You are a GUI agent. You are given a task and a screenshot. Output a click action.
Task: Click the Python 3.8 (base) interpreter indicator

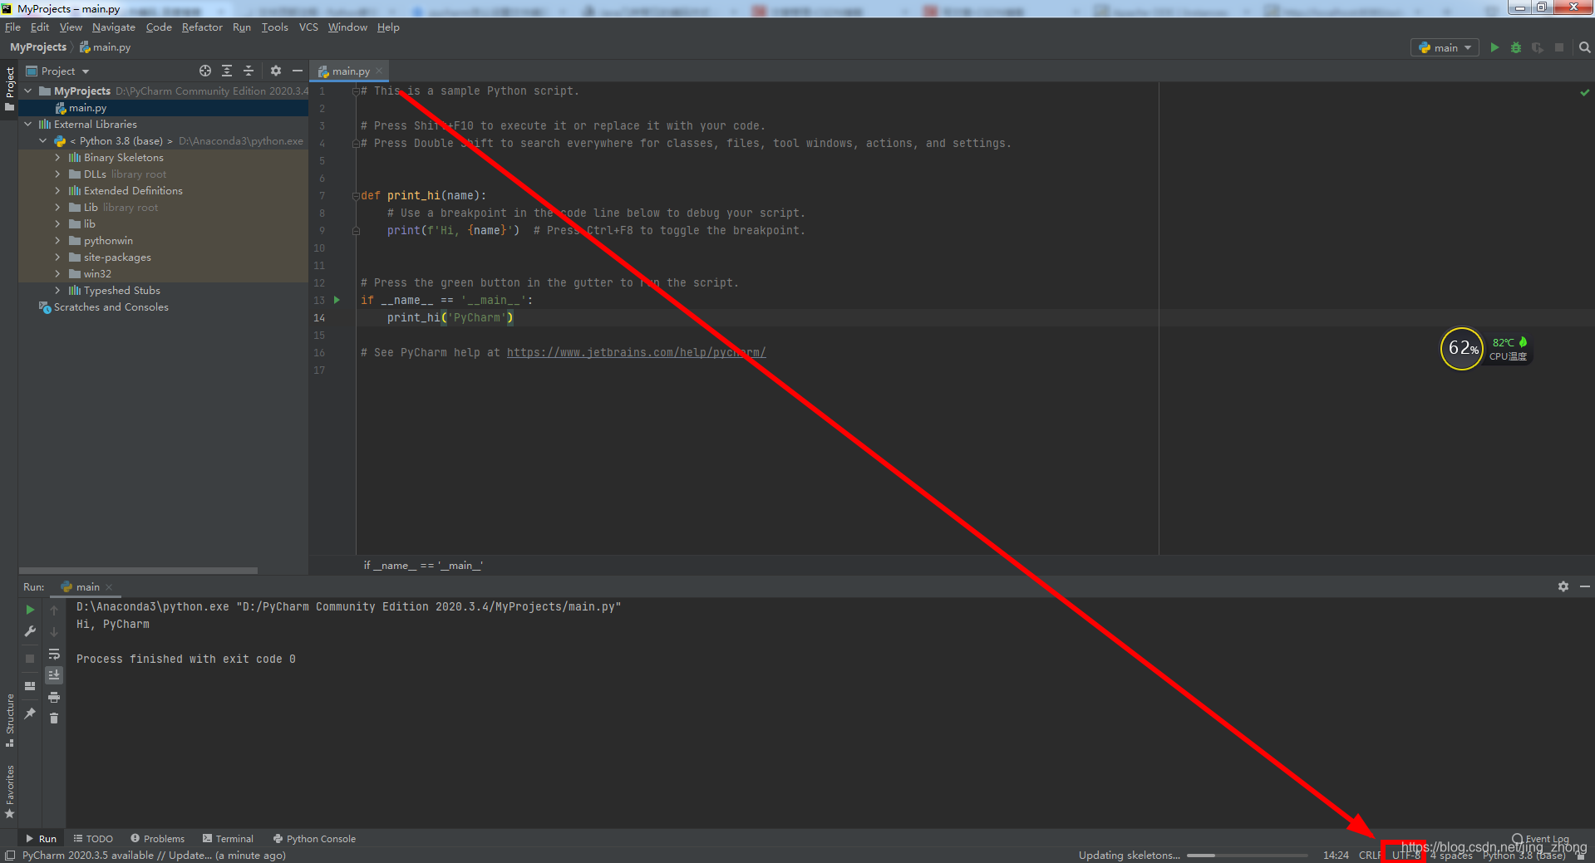pyautogui.click(x=1524, y=856)
